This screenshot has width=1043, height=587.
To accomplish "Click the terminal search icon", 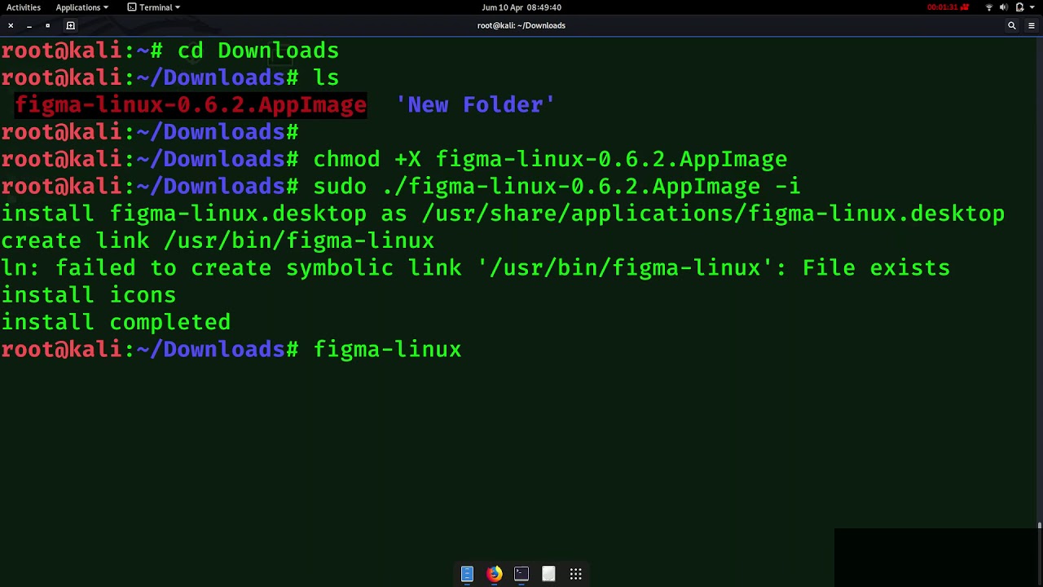I will pyautogui.click(x=1012, y=25).
